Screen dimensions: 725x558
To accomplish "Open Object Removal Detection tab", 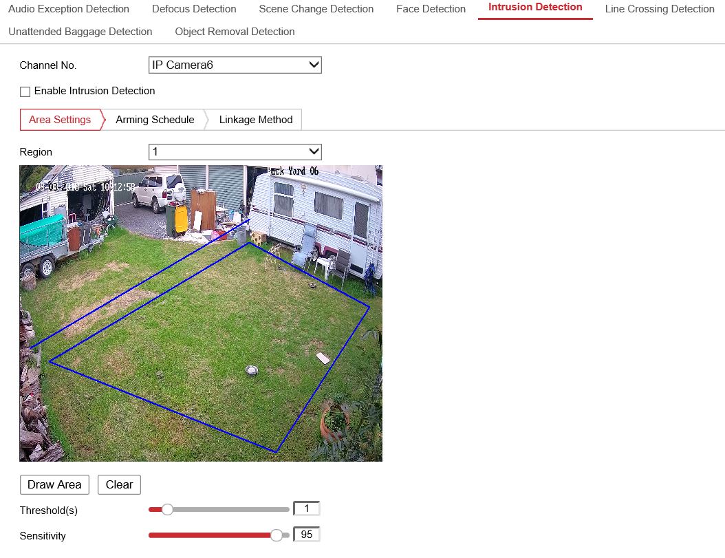I will point(235,32).
